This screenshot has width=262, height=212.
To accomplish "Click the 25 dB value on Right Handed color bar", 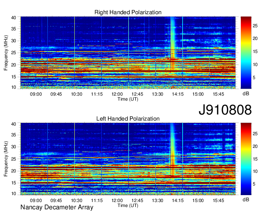I will [255, 26].
